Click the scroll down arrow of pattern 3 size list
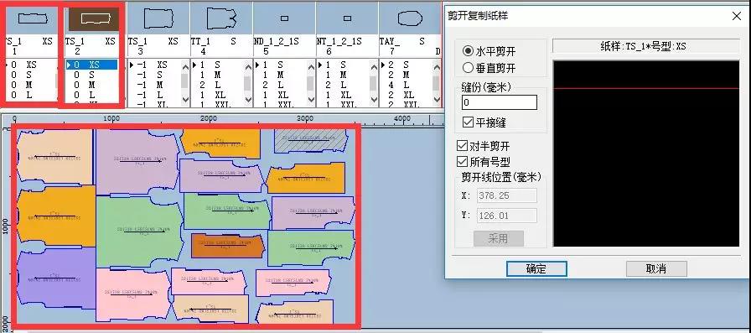Screen dimensions: 751x333 coord(185,100)
